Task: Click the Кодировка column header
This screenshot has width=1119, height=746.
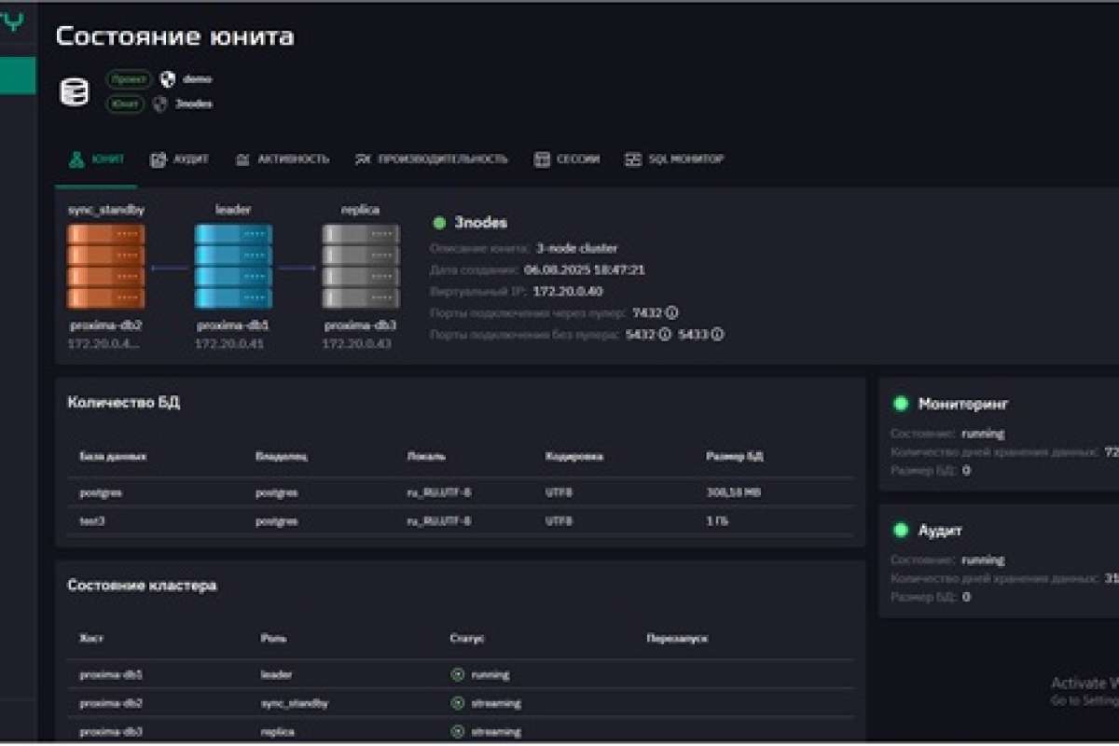Action: pyautogui.click(x=574, y=457)
